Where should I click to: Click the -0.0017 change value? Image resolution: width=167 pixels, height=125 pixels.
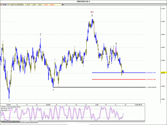point(52,5)
